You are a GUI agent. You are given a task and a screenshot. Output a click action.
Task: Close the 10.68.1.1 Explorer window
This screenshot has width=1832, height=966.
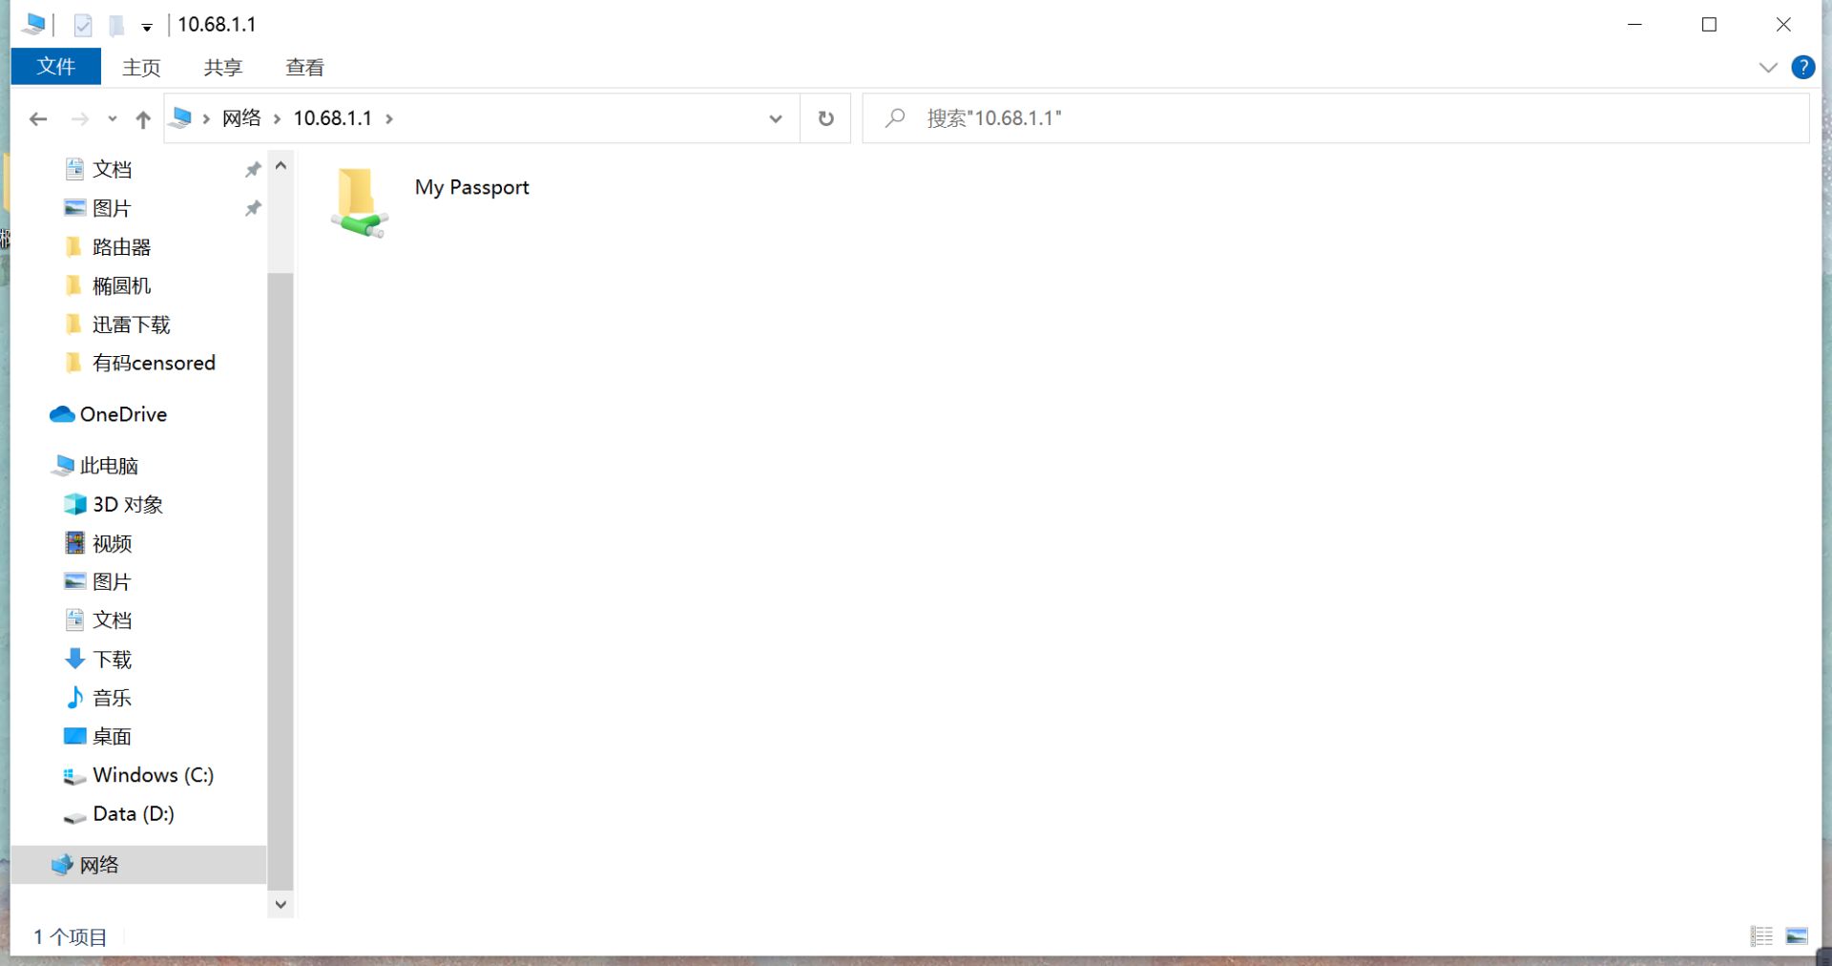[x=1783, y=25]
